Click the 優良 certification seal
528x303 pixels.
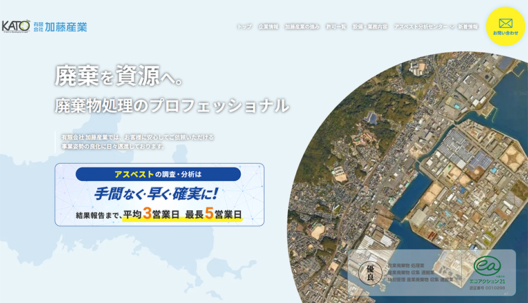(370, 273)
